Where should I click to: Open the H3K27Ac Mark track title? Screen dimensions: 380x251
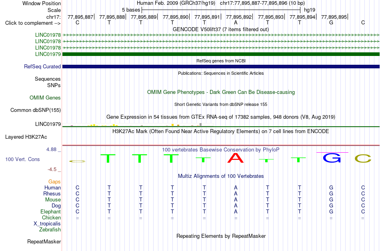pyautogui.click(x=221, y=131)
